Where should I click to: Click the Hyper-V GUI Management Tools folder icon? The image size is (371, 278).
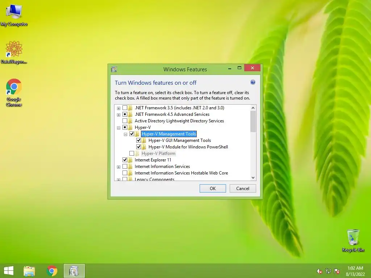coord(144,140)
